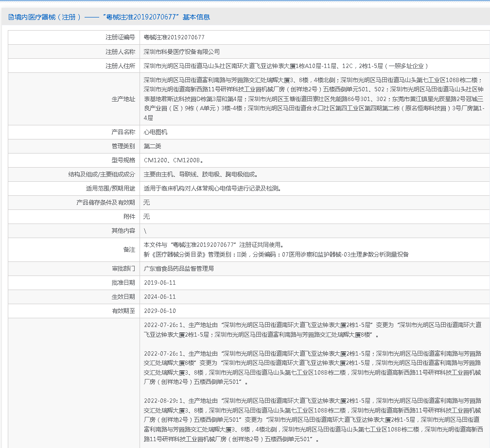This screenshot has width=490, height=448.
Task: Click management category value 第二类
Action: [152, 146]
